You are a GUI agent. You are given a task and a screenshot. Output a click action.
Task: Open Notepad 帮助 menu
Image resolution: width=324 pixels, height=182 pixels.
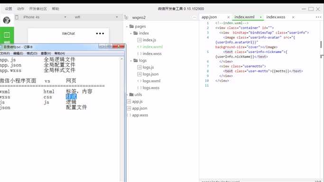[59, 54]
